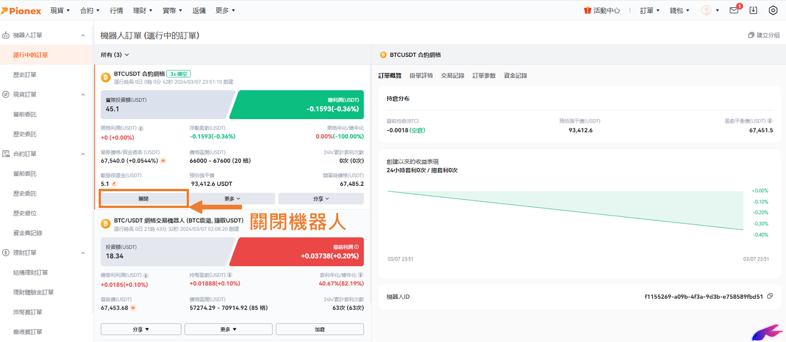Click the edit icon beside 動態保證金 5.1
Image resolution: width=786 pixels, height=342 pixels.
pyautogui.click(x=114, y=184)
